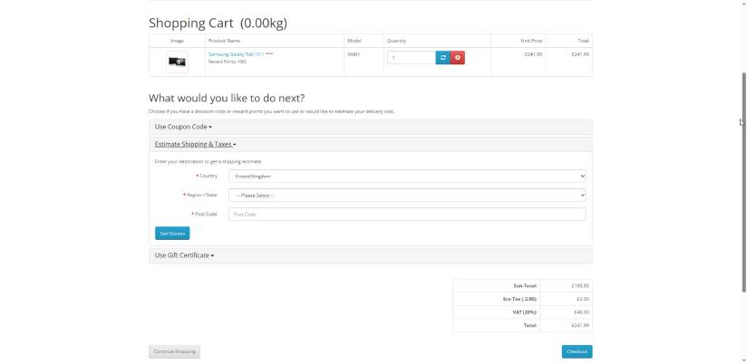The image size is (747, 364).
Task: Open the Samsung Galaxy Tab product thumbnail
Action: pos(178,62)
